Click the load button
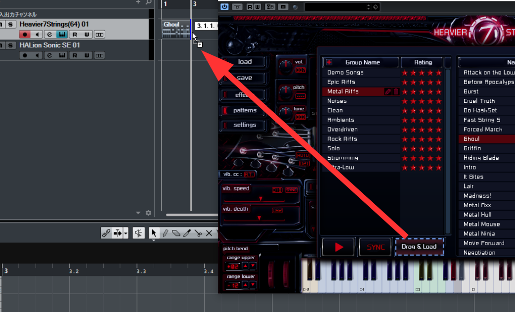 (x=245, y=62)
